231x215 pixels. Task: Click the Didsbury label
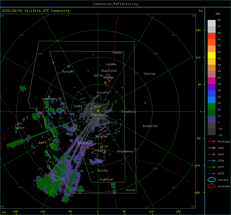pyautogui.click(x=97, y=115)
